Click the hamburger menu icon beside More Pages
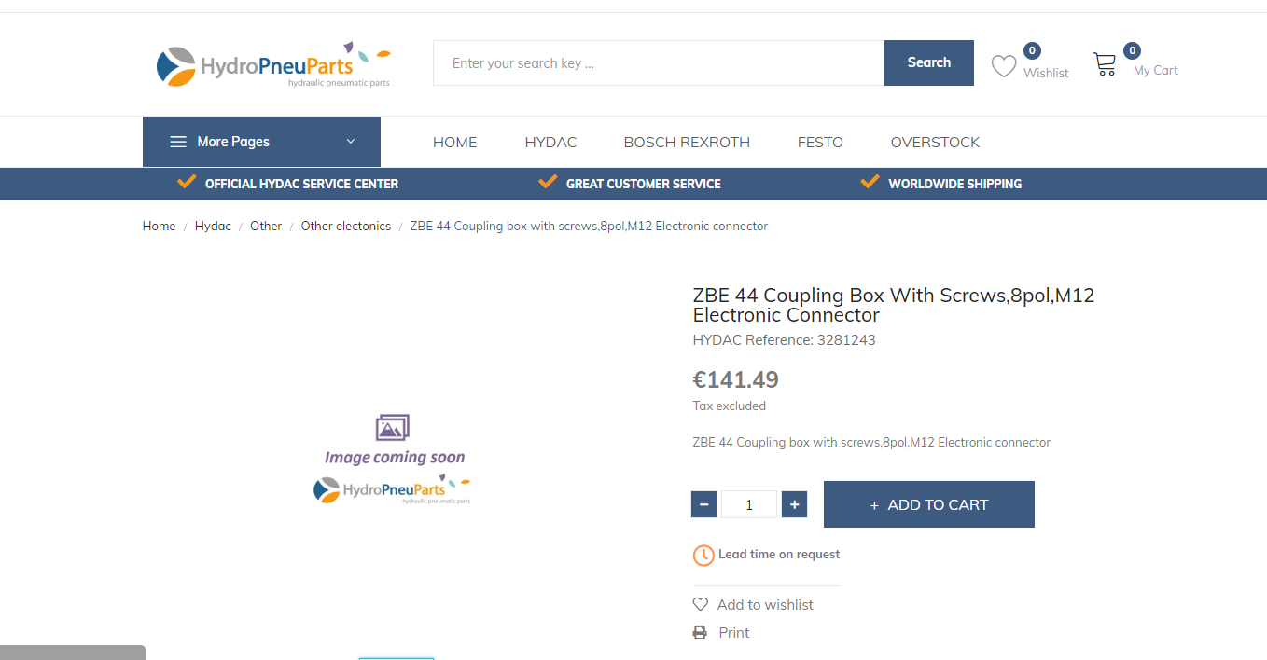The width and height of the screenshot is (1267, 660). click(178, 142)
